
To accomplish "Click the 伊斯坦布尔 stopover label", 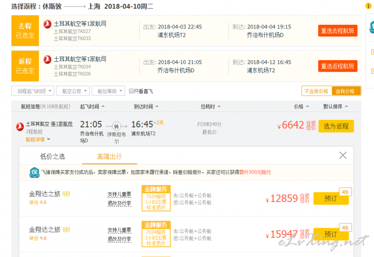I will [x=116, y=138].
